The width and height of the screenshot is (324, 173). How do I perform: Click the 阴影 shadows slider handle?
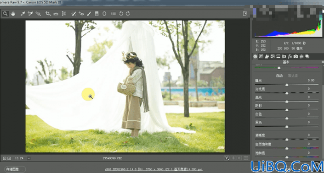tap(287, 110)
